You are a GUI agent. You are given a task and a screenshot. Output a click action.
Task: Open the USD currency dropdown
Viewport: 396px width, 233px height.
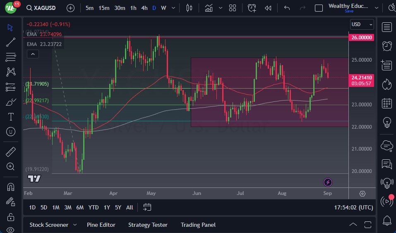click(362, 24)
